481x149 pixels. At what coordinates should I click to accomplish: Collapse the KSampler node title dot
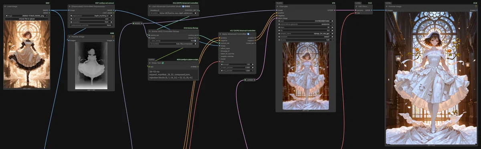pos(277,6)
